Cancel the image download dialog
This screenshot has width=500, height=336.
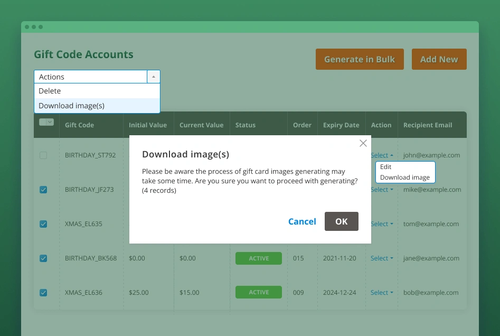(302, 221)
